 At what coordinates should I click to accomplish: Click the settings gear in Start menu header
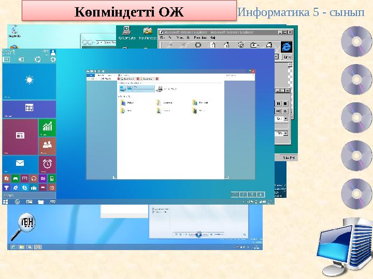click(53, 59)
